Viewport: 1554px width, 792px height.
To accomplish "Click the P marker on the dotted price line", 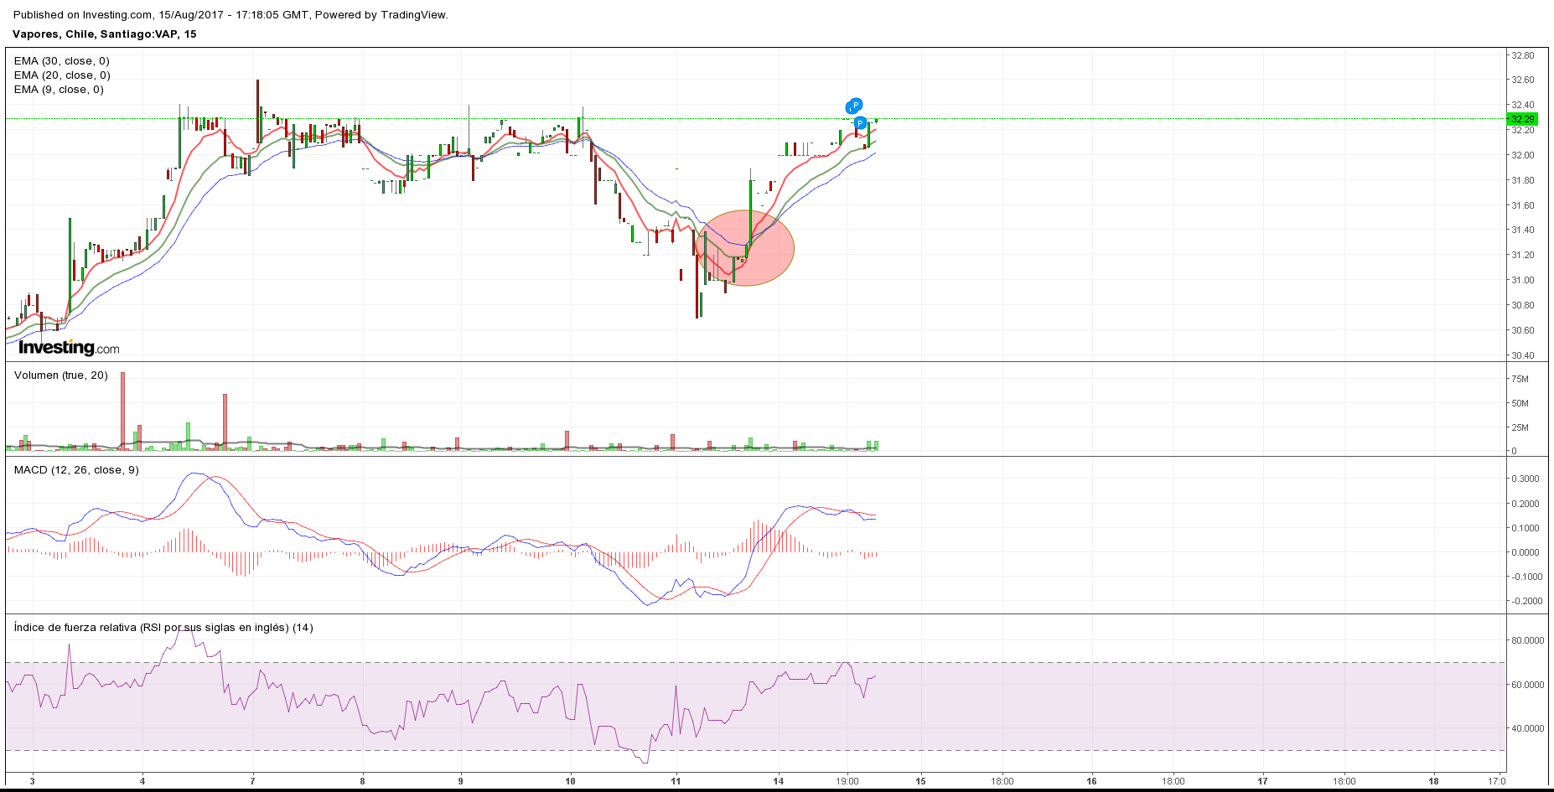I will tap(860, 123).
